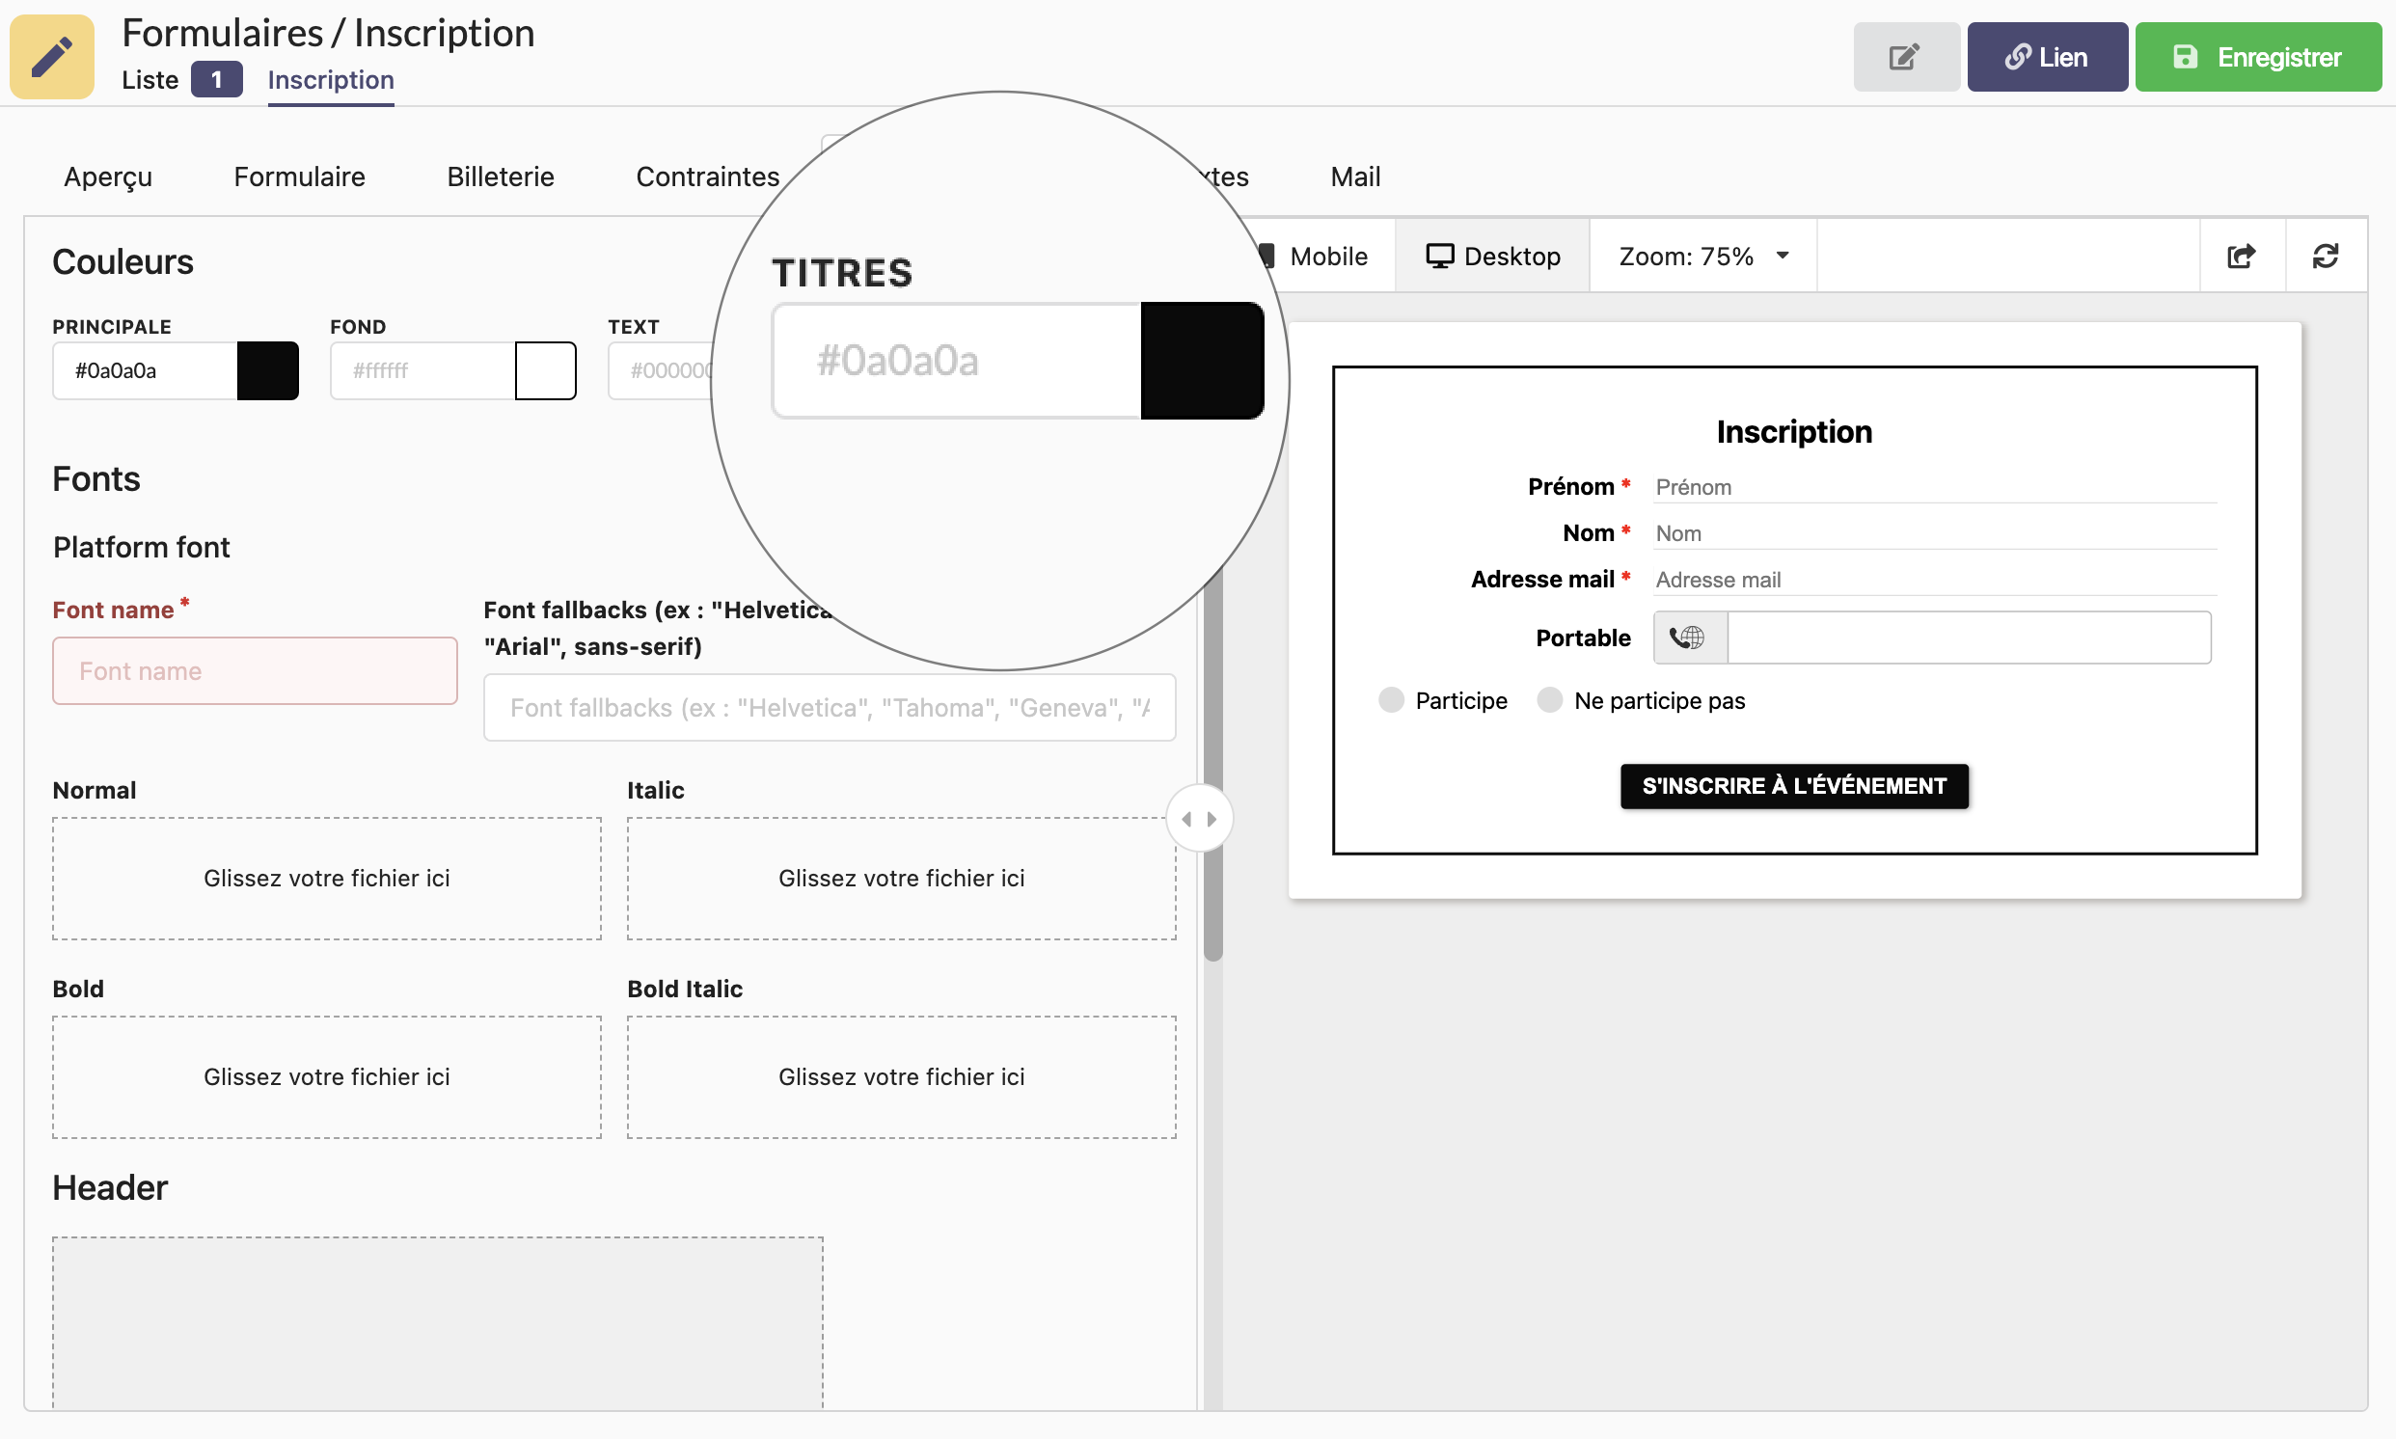Click the Font fallbacks input field
The image size is (2396, 1439).
[830, 708]
